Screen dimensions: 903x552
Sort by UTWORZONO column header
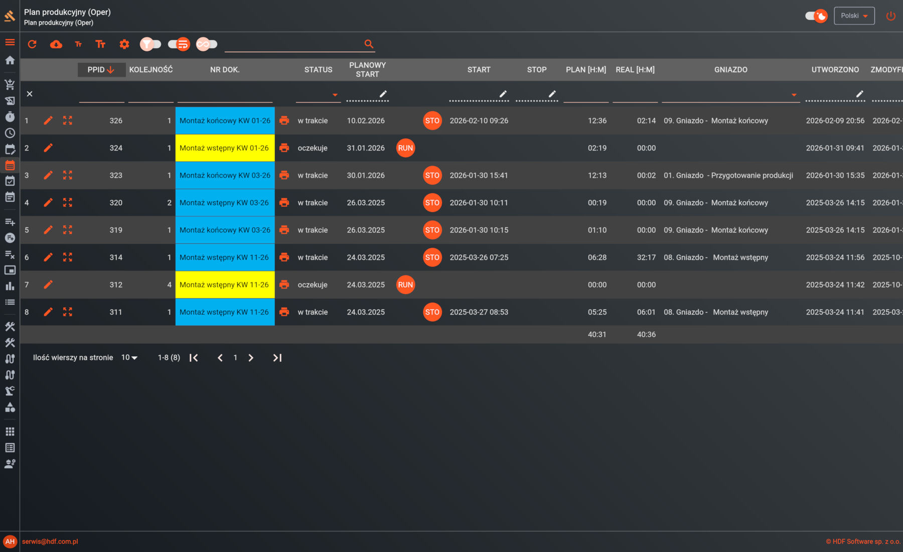point(835,70)
